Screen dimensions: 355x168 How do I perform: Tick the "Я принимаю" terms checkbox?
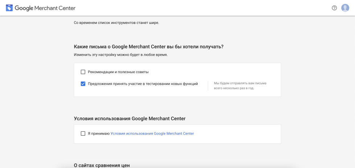(83, 133)
